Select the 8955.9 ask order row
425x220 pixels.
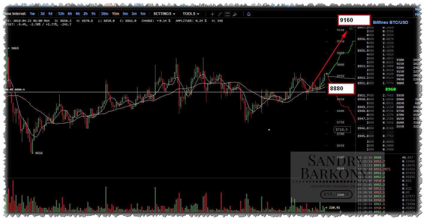(x=376, y=51)
